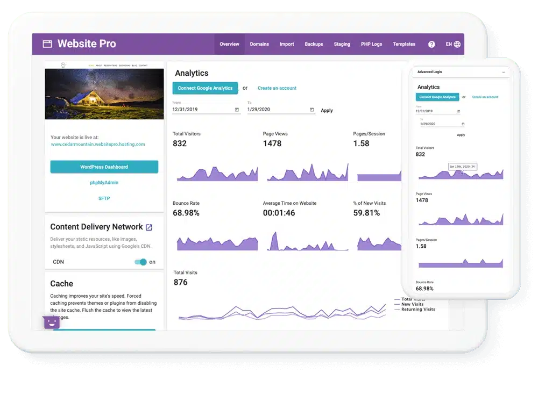The width and height of the screenshot is (538, 395).
Task: Open Content Delivery Network external link icon
Action: point(149,227)
